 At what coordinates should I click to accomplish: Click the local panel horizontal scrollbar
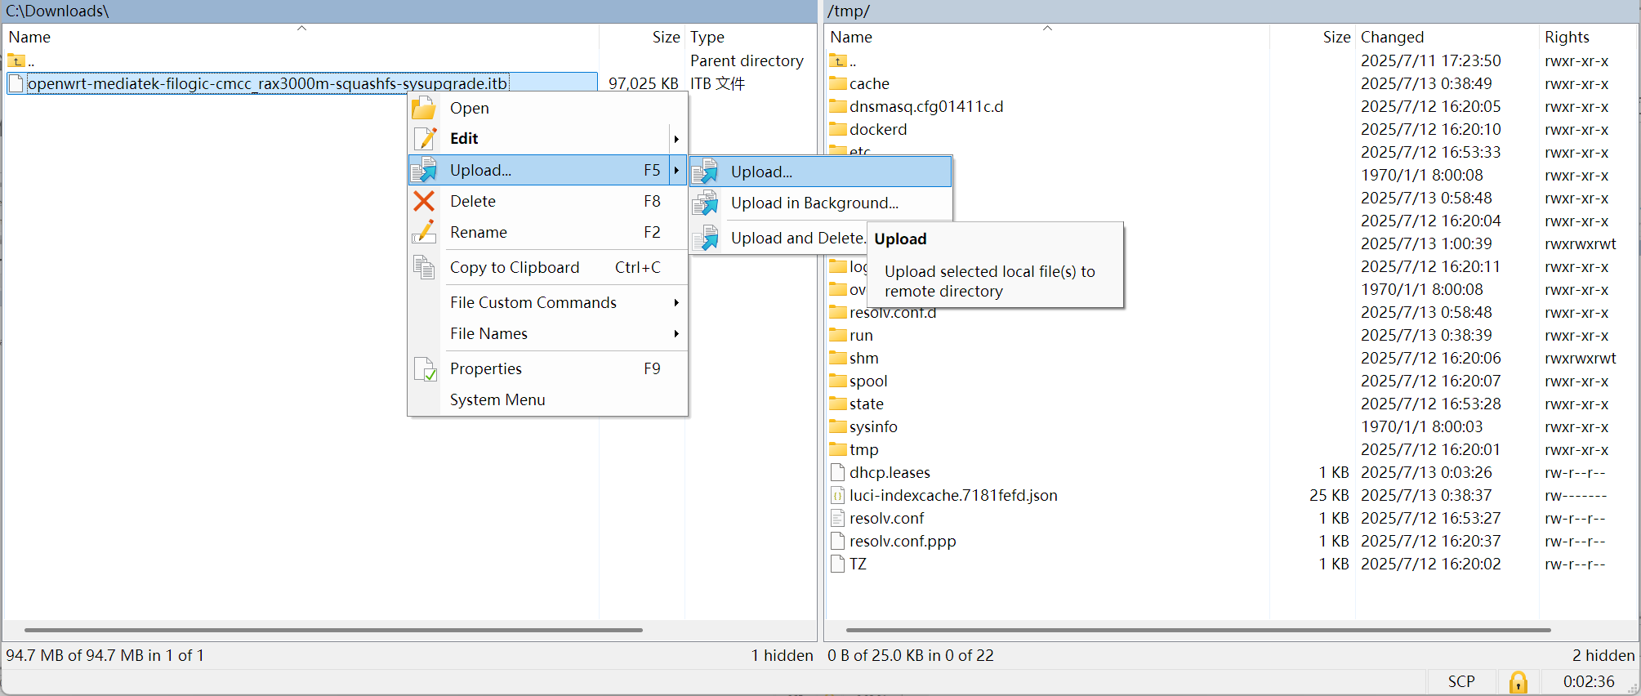tap(333, 630)
